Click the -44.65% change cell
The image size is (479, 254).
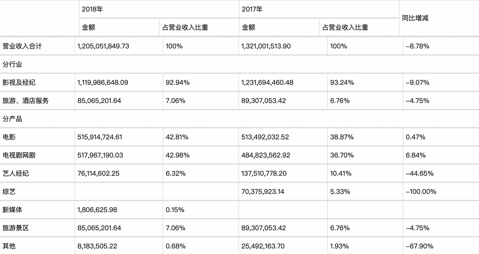[420, 173]
